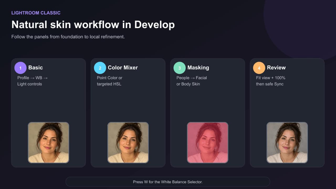This screenshot has height=189, width=336.
Task: Click the green step 3 Masking badge
Action: 180,68
